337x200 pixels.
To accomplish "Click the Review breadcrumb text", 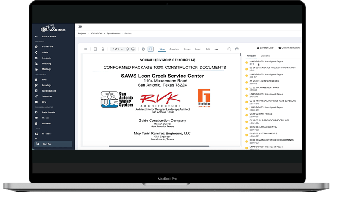I will (x=128, y=34).
